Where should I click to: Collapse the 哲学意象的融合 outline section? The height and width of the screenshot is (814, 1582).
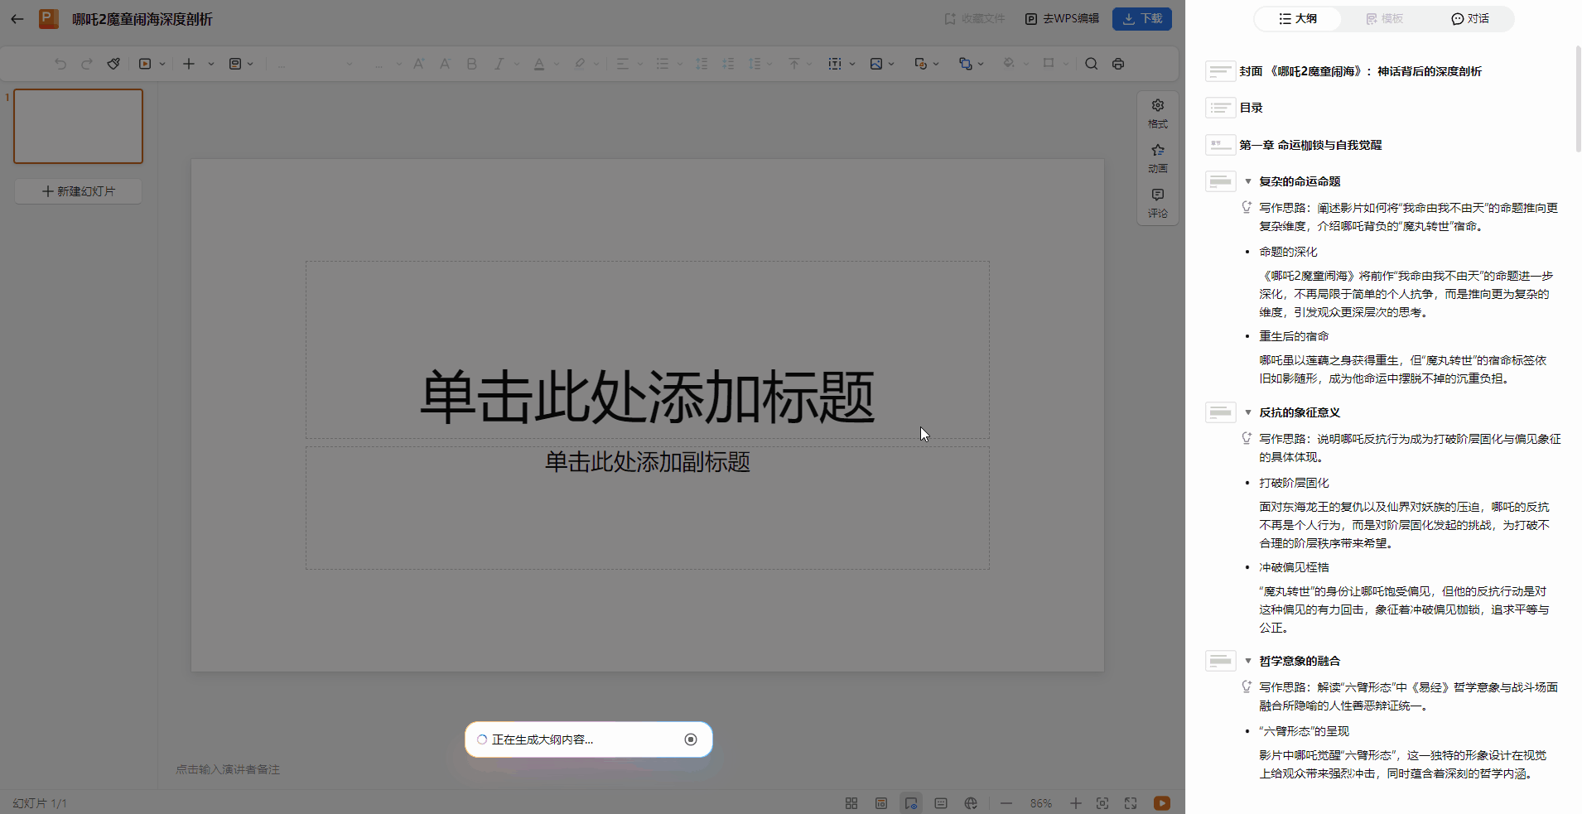pos(1248,661)
